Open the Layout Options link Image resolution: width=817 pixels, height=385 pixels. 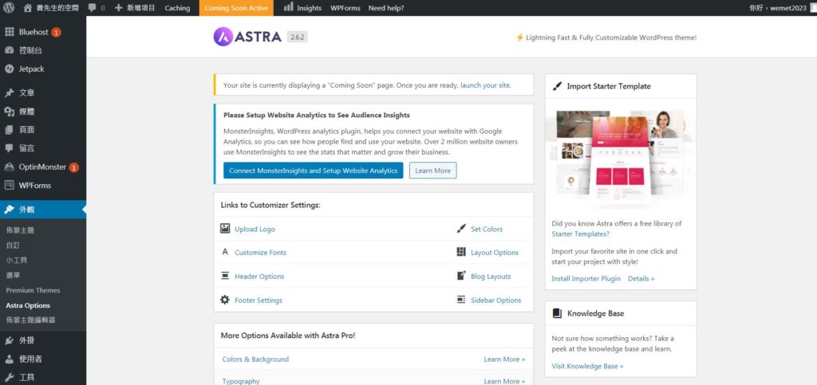point(495,253)
